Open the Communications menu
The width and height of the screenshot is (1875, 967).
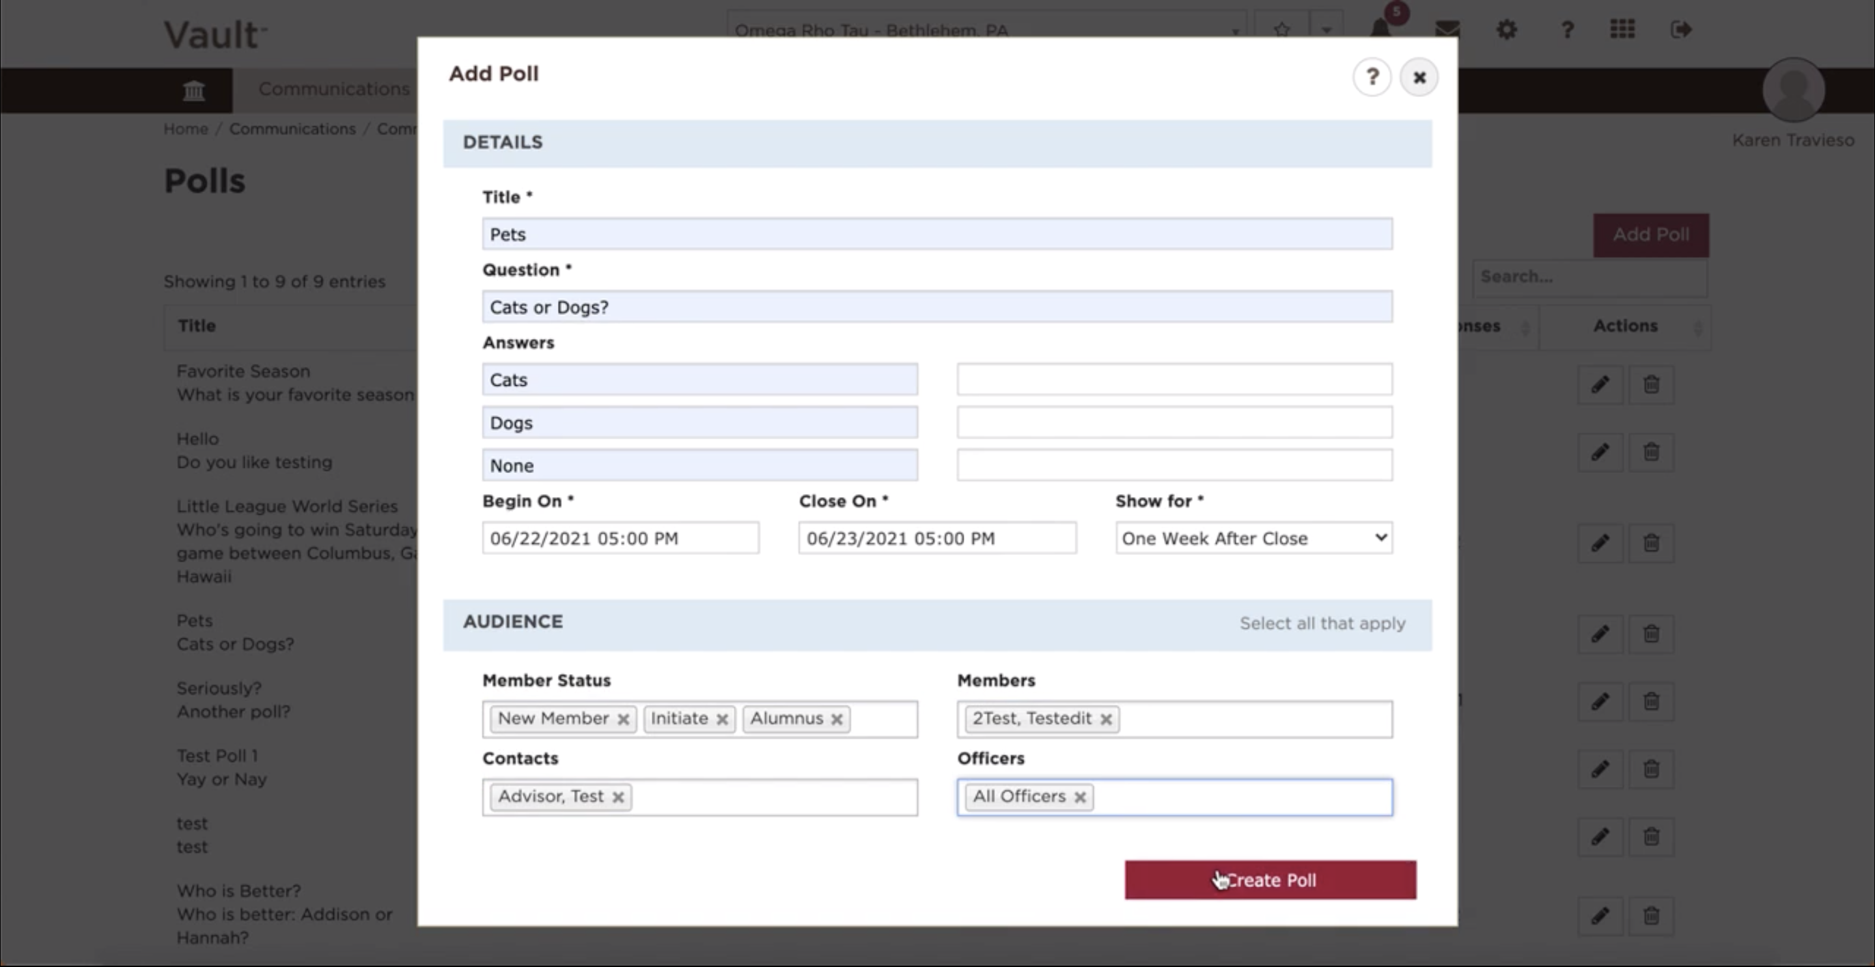point(334,89)
